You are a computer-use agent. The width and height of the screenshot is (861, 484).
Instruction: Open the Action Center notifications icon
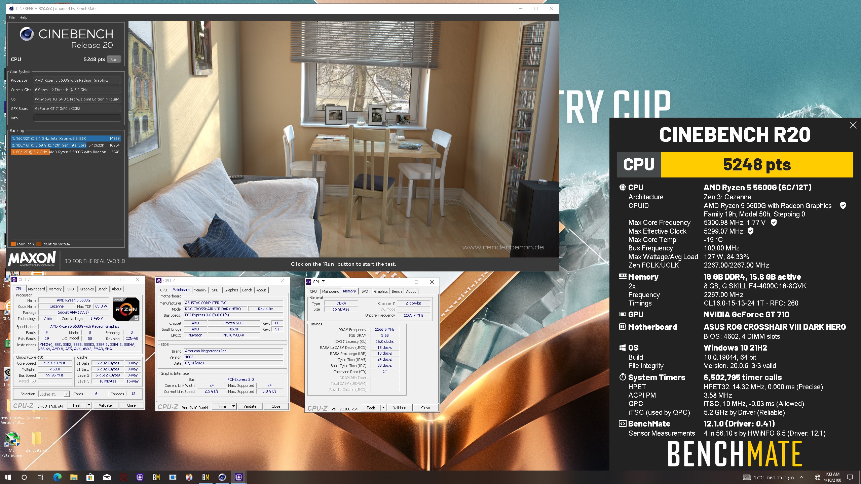click(850, 477)
